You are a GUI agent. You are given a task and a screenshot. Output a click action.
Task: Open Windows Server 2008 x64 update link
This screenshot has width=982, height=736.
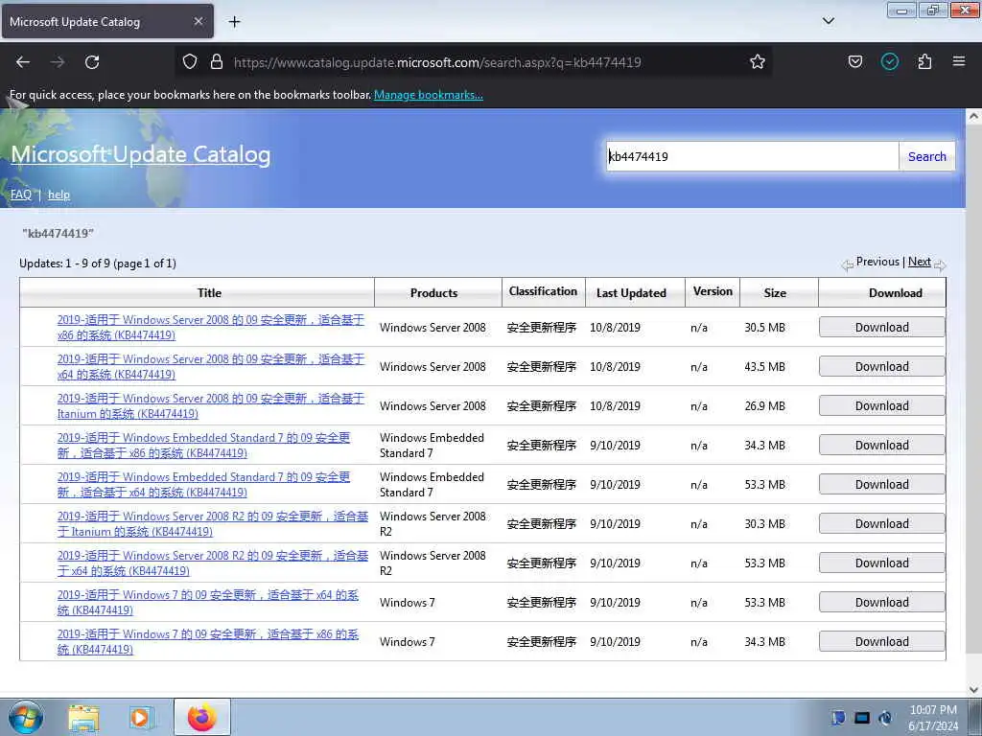[x=210, y=367]
